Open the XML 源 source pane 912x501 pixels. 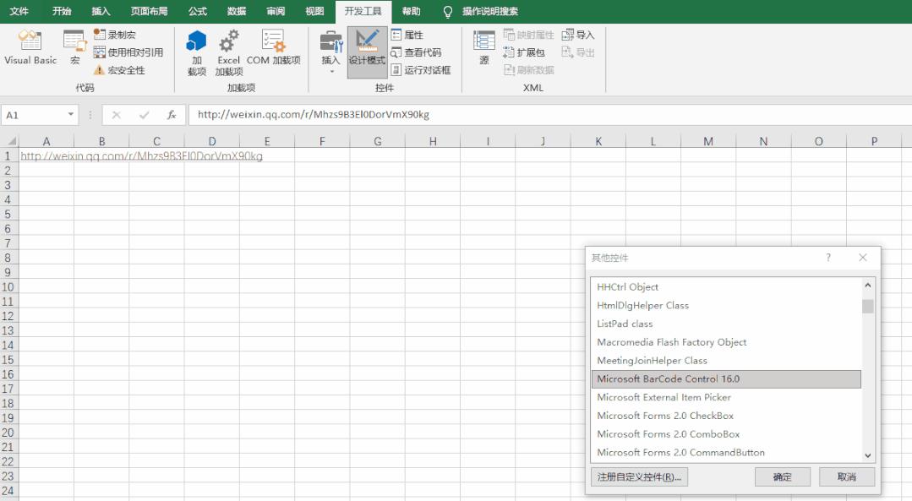coord(484,47)
